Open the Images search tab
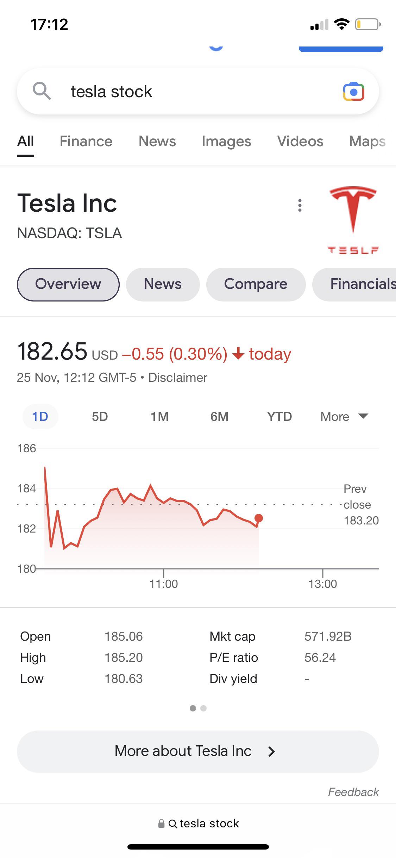 tap(226, 141)
